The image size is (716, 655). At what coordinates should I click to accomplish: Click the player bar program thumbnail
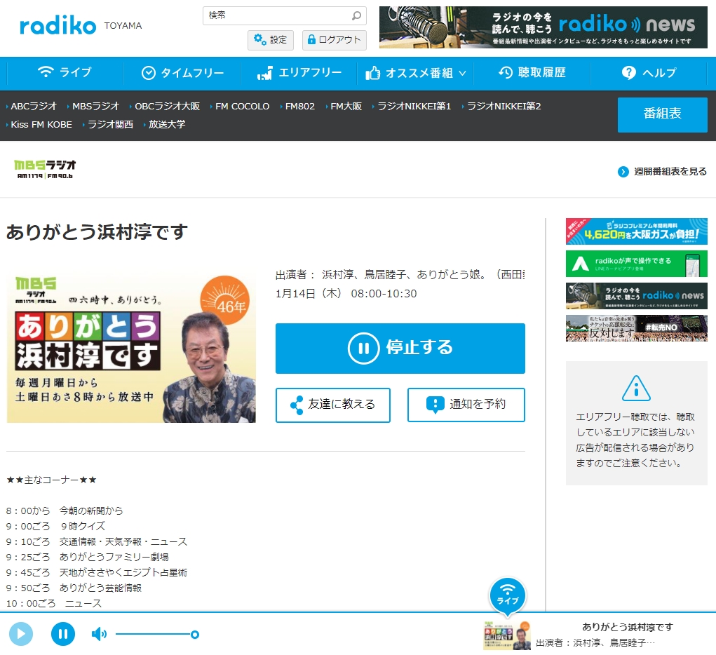(507, 635)
